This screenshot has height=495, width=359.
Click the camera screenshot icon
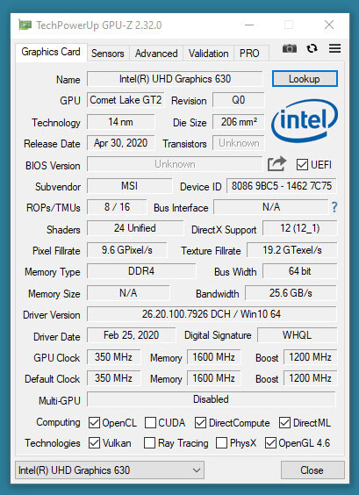(290, 48)
